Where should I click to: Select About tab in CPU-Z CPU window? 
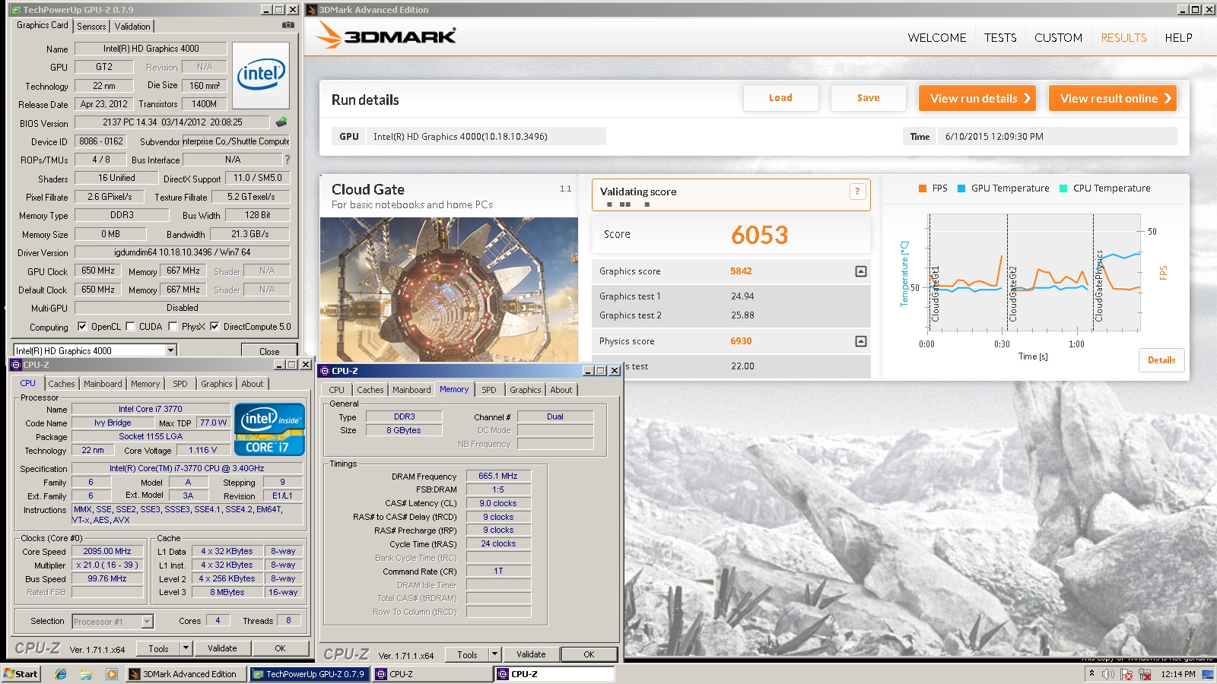pos(253,384)
